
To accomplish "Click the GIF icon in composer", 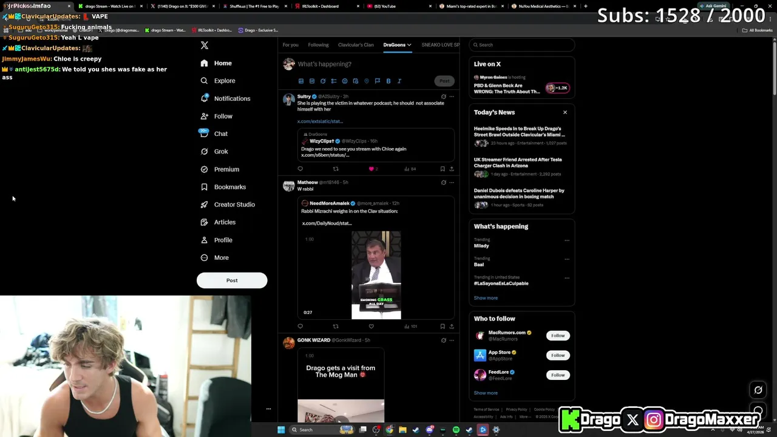I will tap(312, 81).
